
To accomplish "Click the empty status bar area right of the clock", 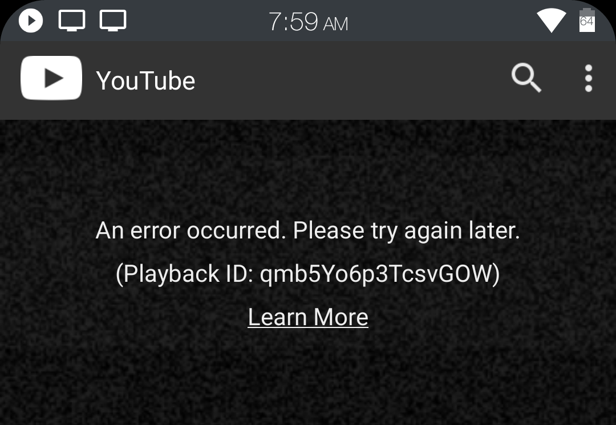I will click(x=440, y=21).
